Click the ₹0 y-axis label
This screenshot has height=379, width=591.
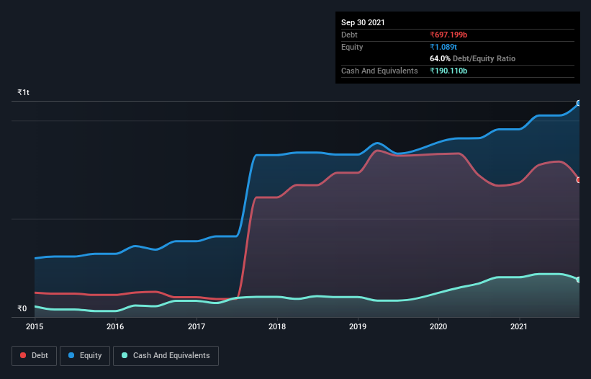click(x=22, y=308)
